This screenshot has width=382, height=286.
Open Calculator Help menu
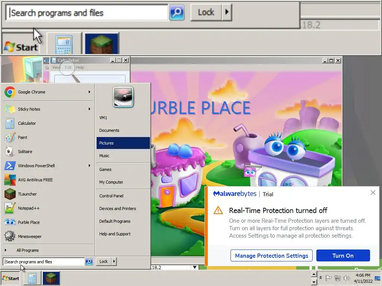pos(80,68)
